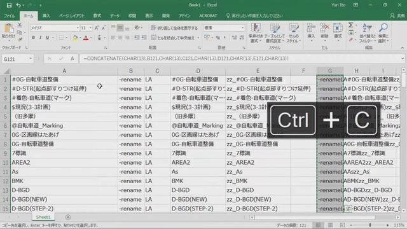Click the formula bar with the CONCATENATE formula
The image size is (407, 229).
[x=240, y=59]
